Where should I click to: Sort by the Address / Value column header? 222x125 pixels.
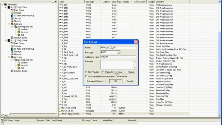pyautogui.click(x=109, y=2)
